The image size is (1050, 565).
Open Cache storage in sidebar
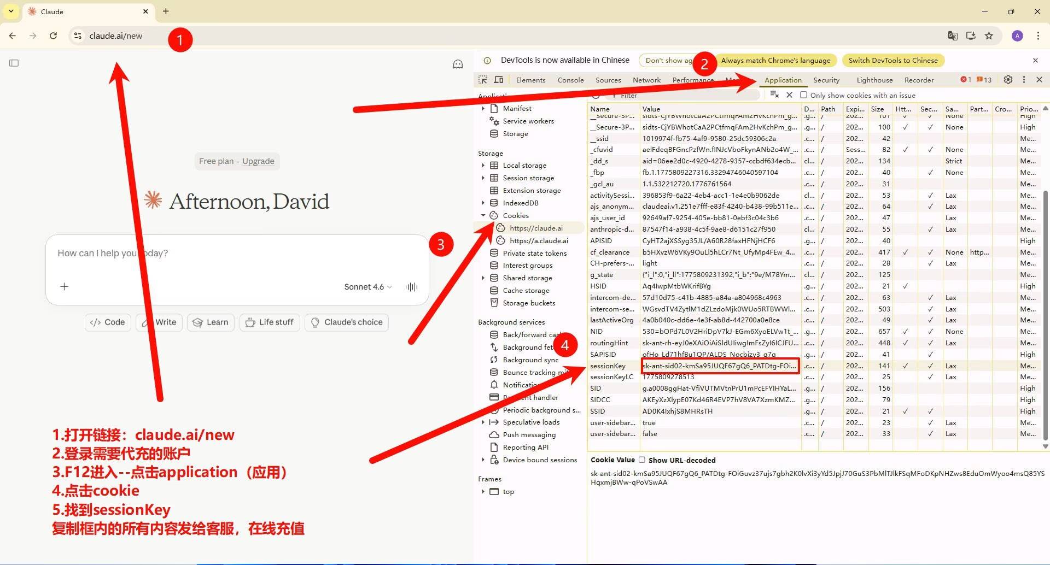pos(526,290)
